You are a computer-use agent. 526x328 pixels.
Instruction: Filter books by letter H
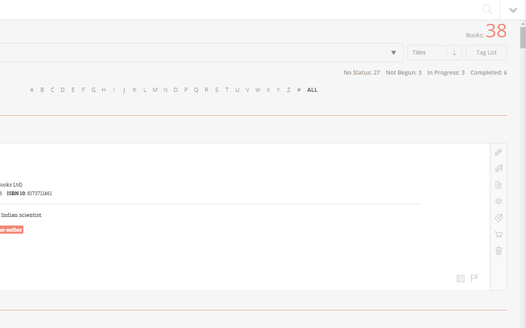coord(104,90)
